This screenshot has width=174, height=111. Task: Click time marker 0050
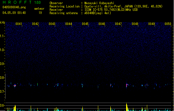pyautogui.click(x=168, y=24)
